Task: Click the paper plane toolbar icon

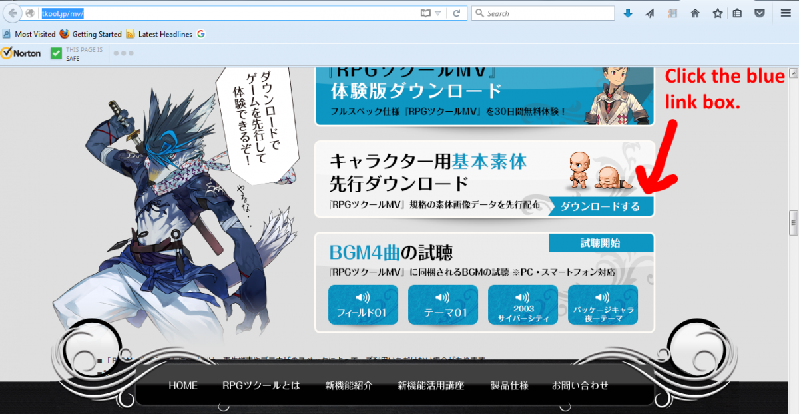Action: click(650, 13)
